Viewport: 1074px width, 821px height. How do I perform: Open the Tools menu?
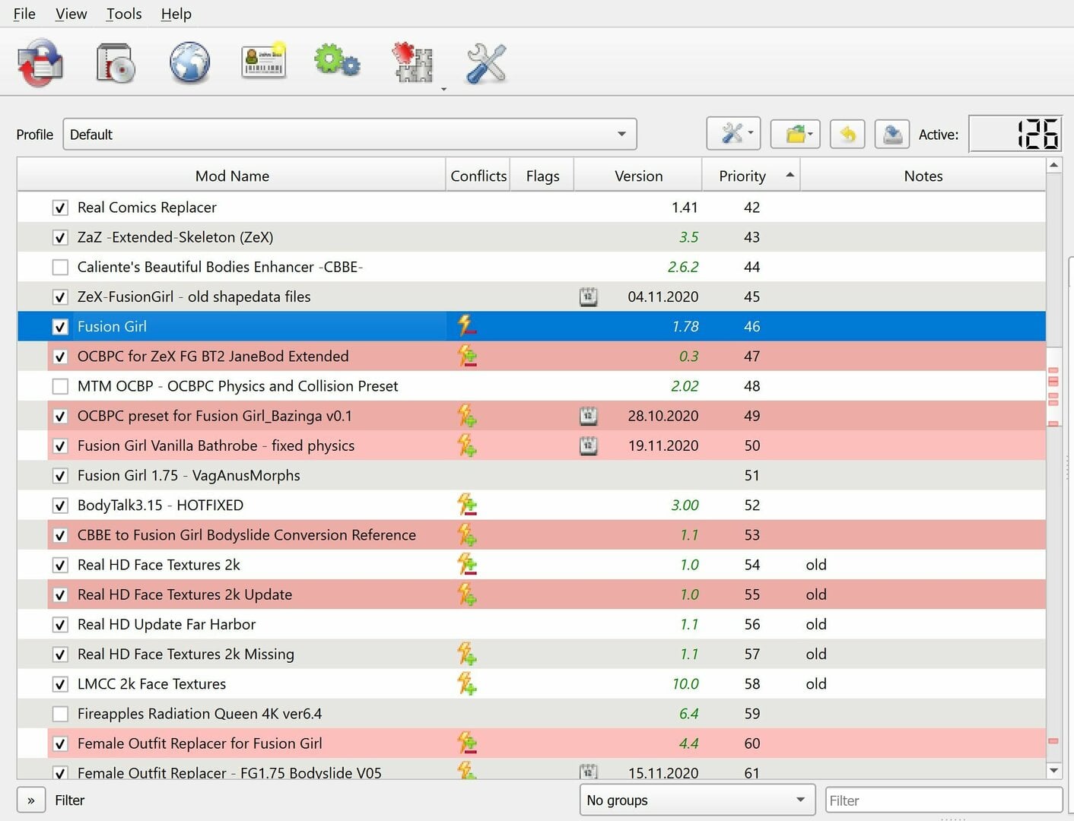point(124,14)
